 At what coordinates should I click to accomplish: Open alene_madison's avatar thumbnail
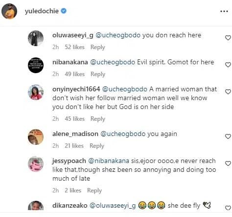pyautogui.click(x=36, y=137)
